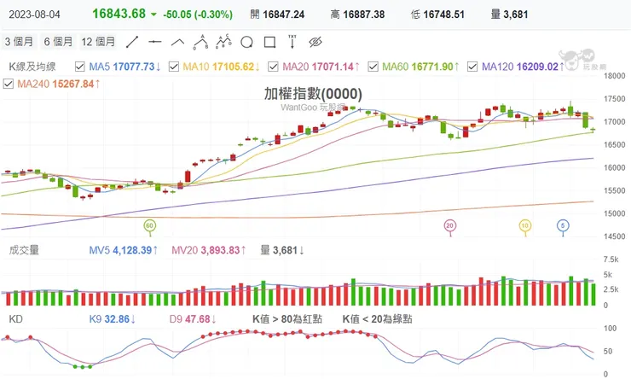Switch chart range to 3個月

19,42
